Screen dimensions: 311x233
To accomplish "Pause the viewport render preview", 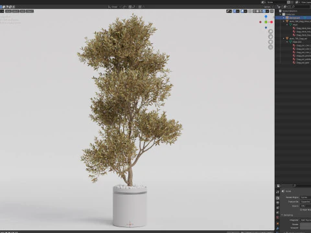I will click(271, 11).
